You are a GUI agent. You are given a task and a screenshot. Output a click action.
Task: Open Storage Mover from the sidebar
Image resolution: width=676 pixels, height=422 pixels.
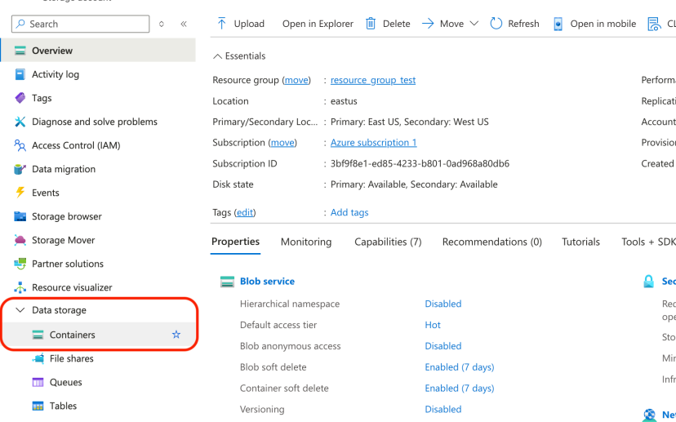pyautogui.click(x=63, y=240)
